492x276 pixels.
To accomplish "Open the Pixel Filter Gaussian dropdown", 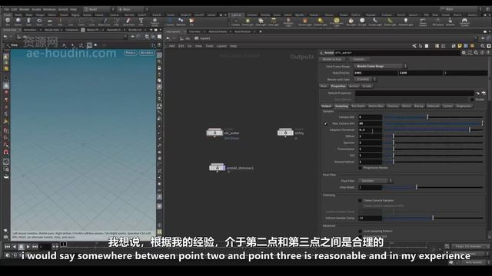I will coord(375,181).
